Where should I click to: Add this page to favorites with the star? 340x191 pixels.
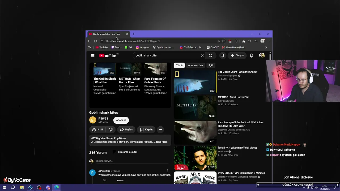[223, 41]
